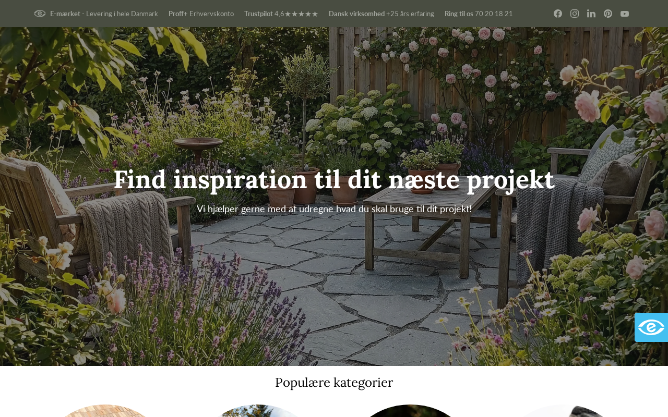Viewport: 668px width, 417px height.
Task: Open the blue floating e-mark badge
Action: point(651,327)
